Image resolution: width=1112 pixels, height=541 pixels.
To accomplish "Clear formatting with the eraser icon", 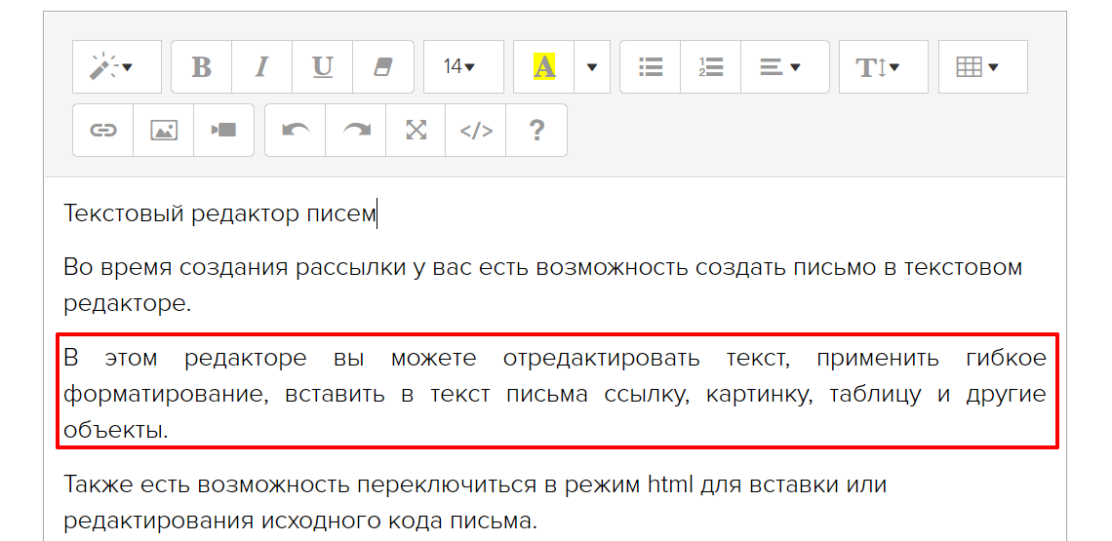I will pos(382,66).
